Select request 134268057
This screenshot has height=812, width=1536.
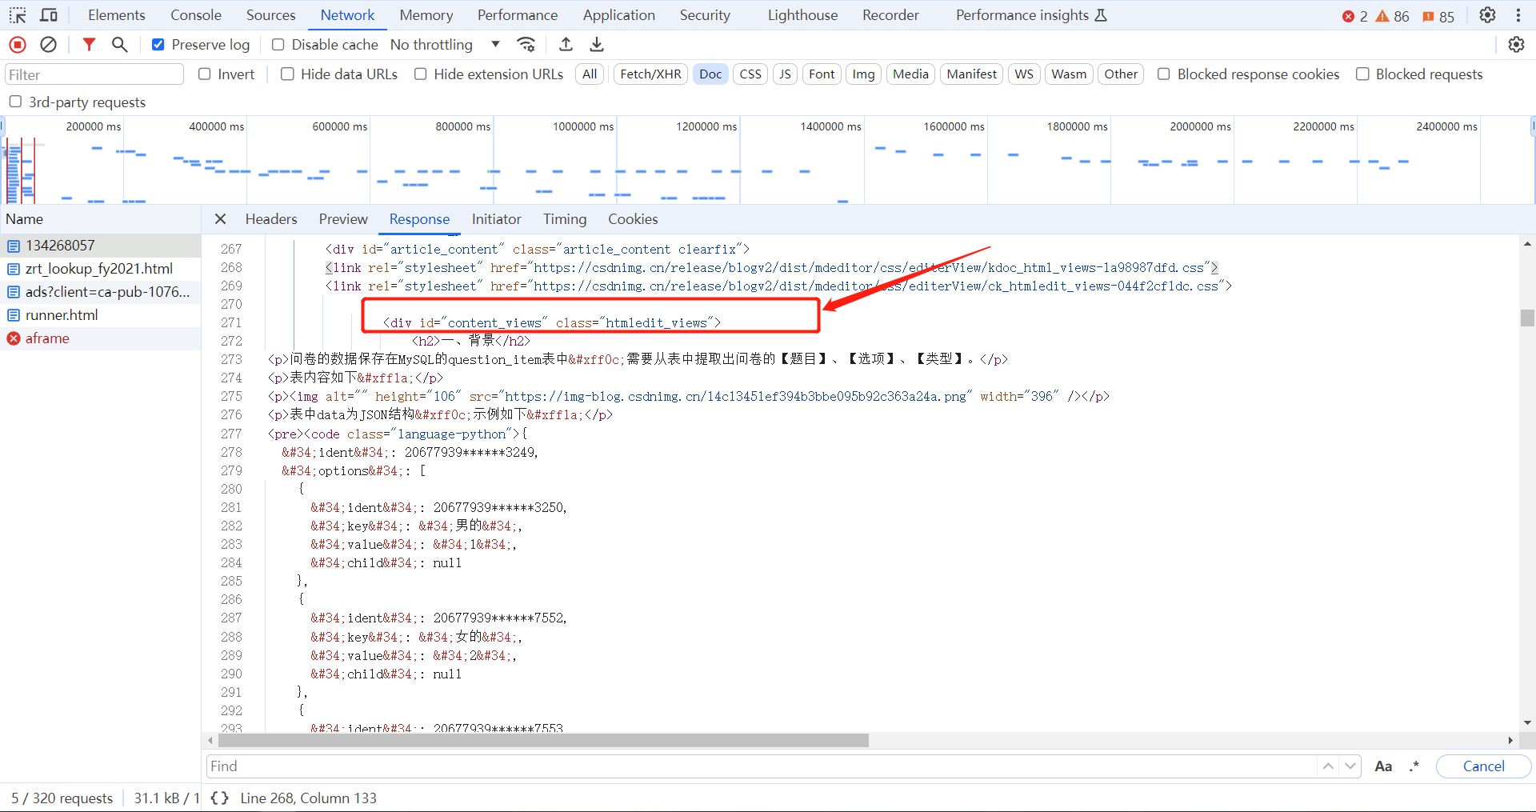click(100, 246)
